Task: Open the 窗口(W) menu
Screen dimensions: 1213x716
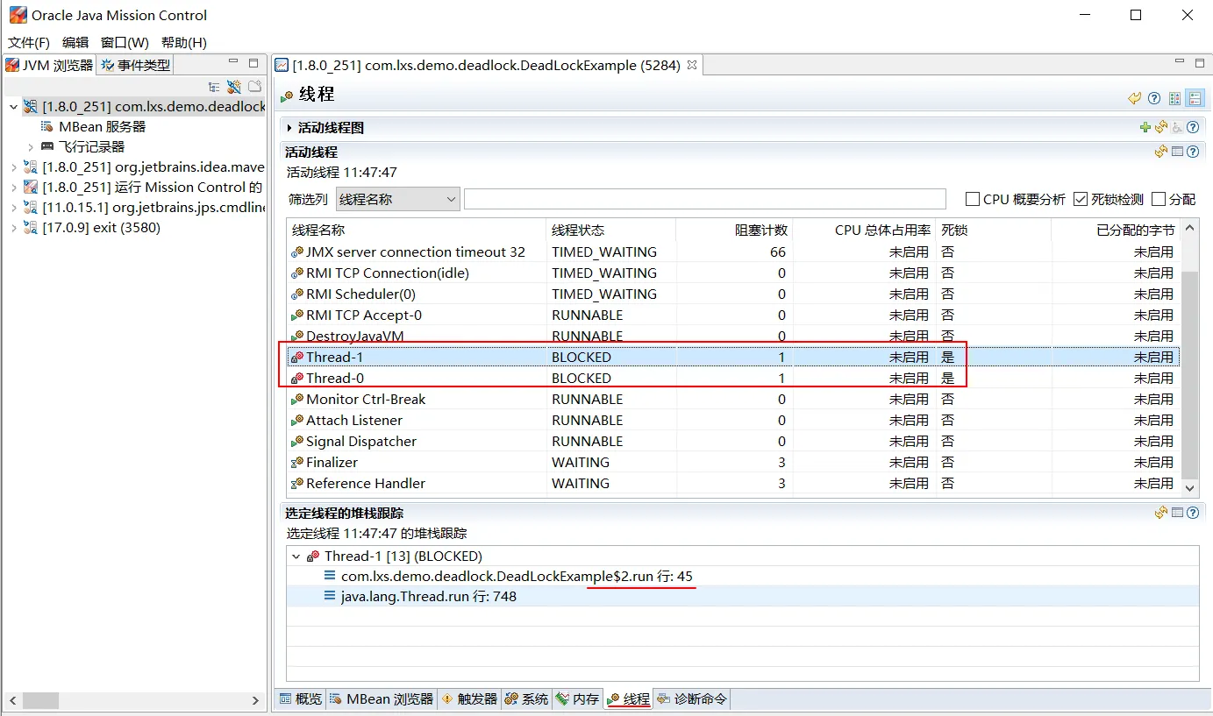Action: tap(125, 42)
